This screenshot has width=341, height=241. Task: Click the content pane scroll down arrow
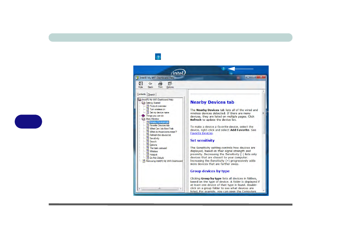point(263,191)
